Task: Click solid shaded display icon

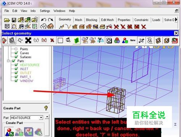Action: [x=50, y=26]
